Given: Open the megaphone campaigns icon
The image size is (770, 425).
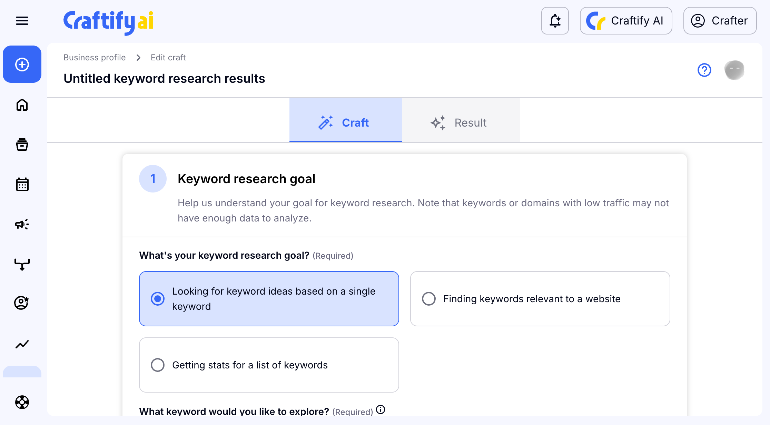Looking at the screenshot, I should (22, 225).
